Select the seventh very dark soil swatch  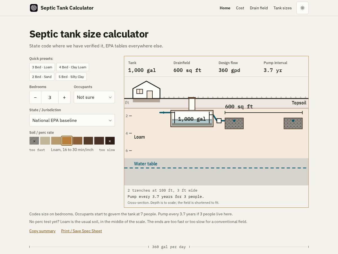tap(99, 141)
